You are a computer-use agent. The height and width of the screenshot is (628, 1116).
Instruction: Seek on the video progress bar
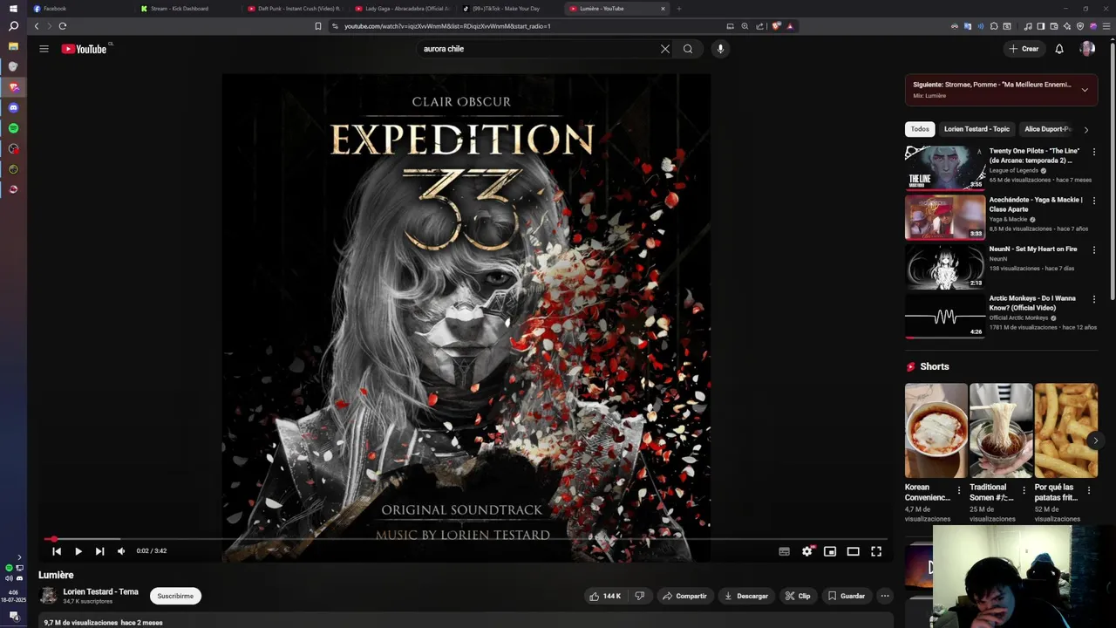click(465, 539)
